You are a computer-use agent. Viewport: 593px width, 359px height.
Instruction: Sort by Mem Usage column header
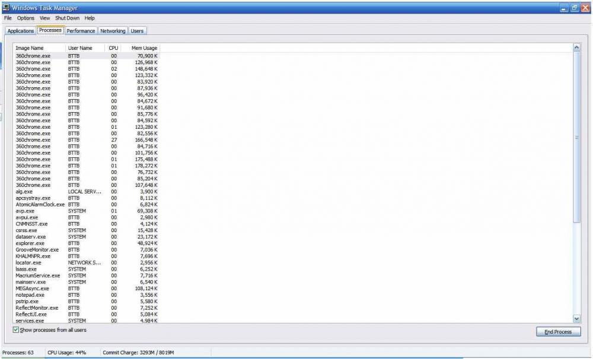[141, 48]
